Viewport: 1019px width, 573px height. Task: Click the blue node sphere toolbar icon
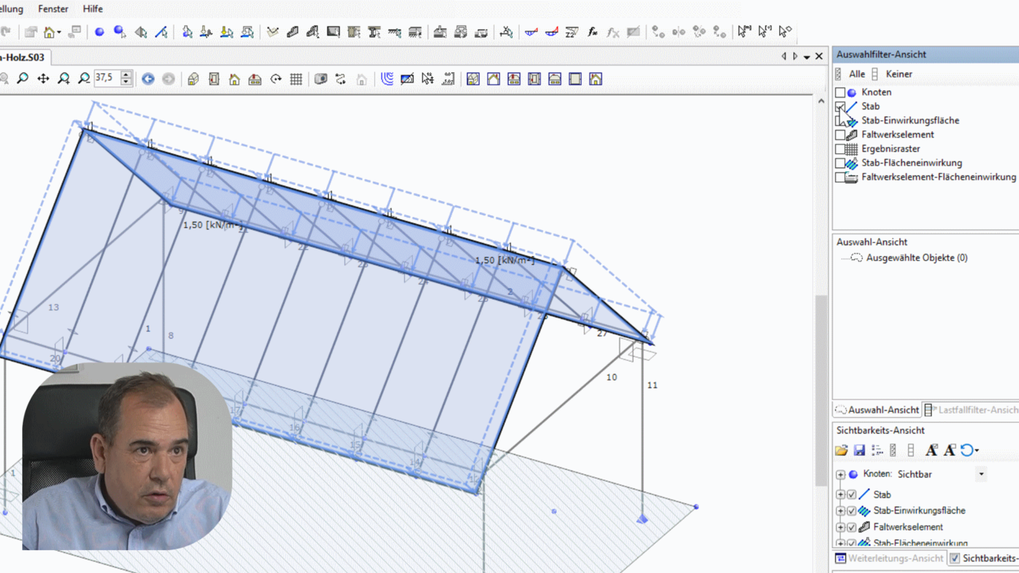[99, 32]
